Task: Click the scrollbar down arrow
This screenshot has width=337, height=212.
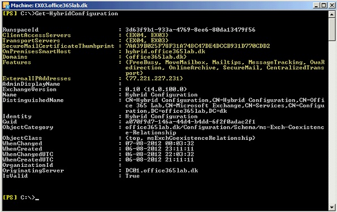Action: coord(332,207)
